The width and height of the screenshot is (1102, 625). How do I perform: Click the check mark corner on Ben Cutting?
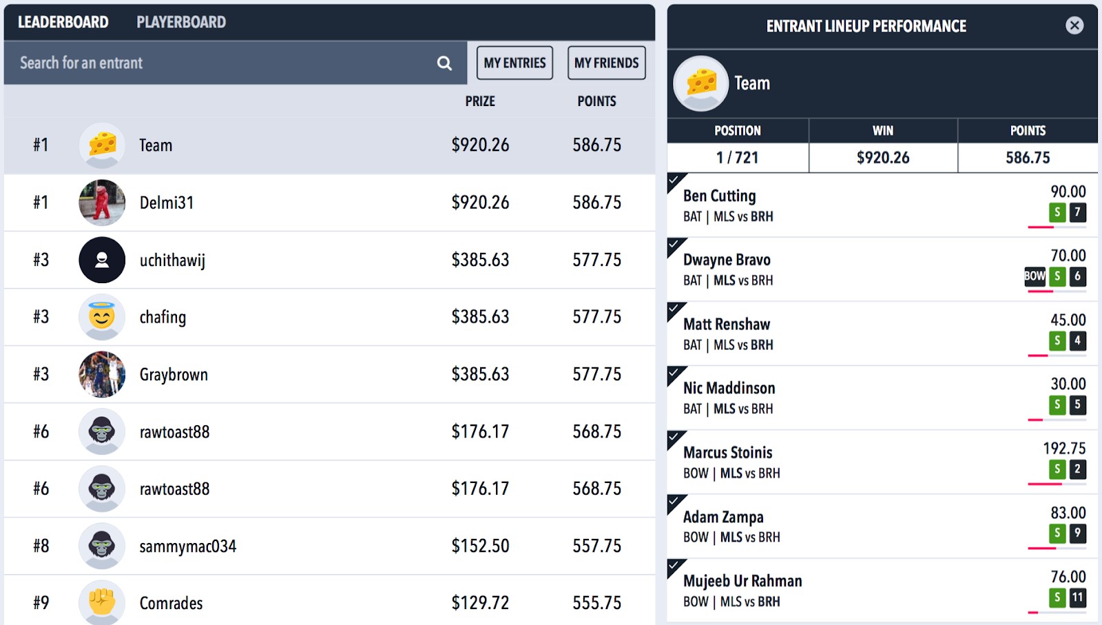[674, 181]
